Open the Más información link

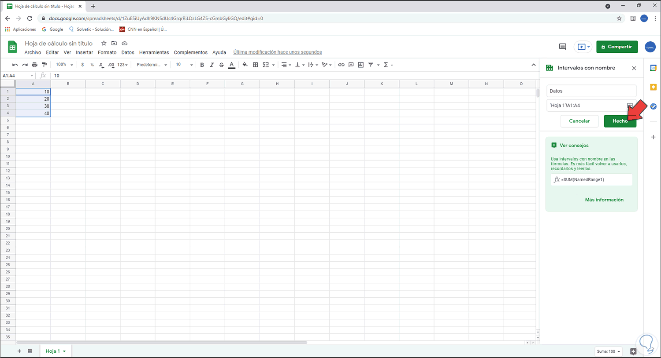(x=604, y=199)
